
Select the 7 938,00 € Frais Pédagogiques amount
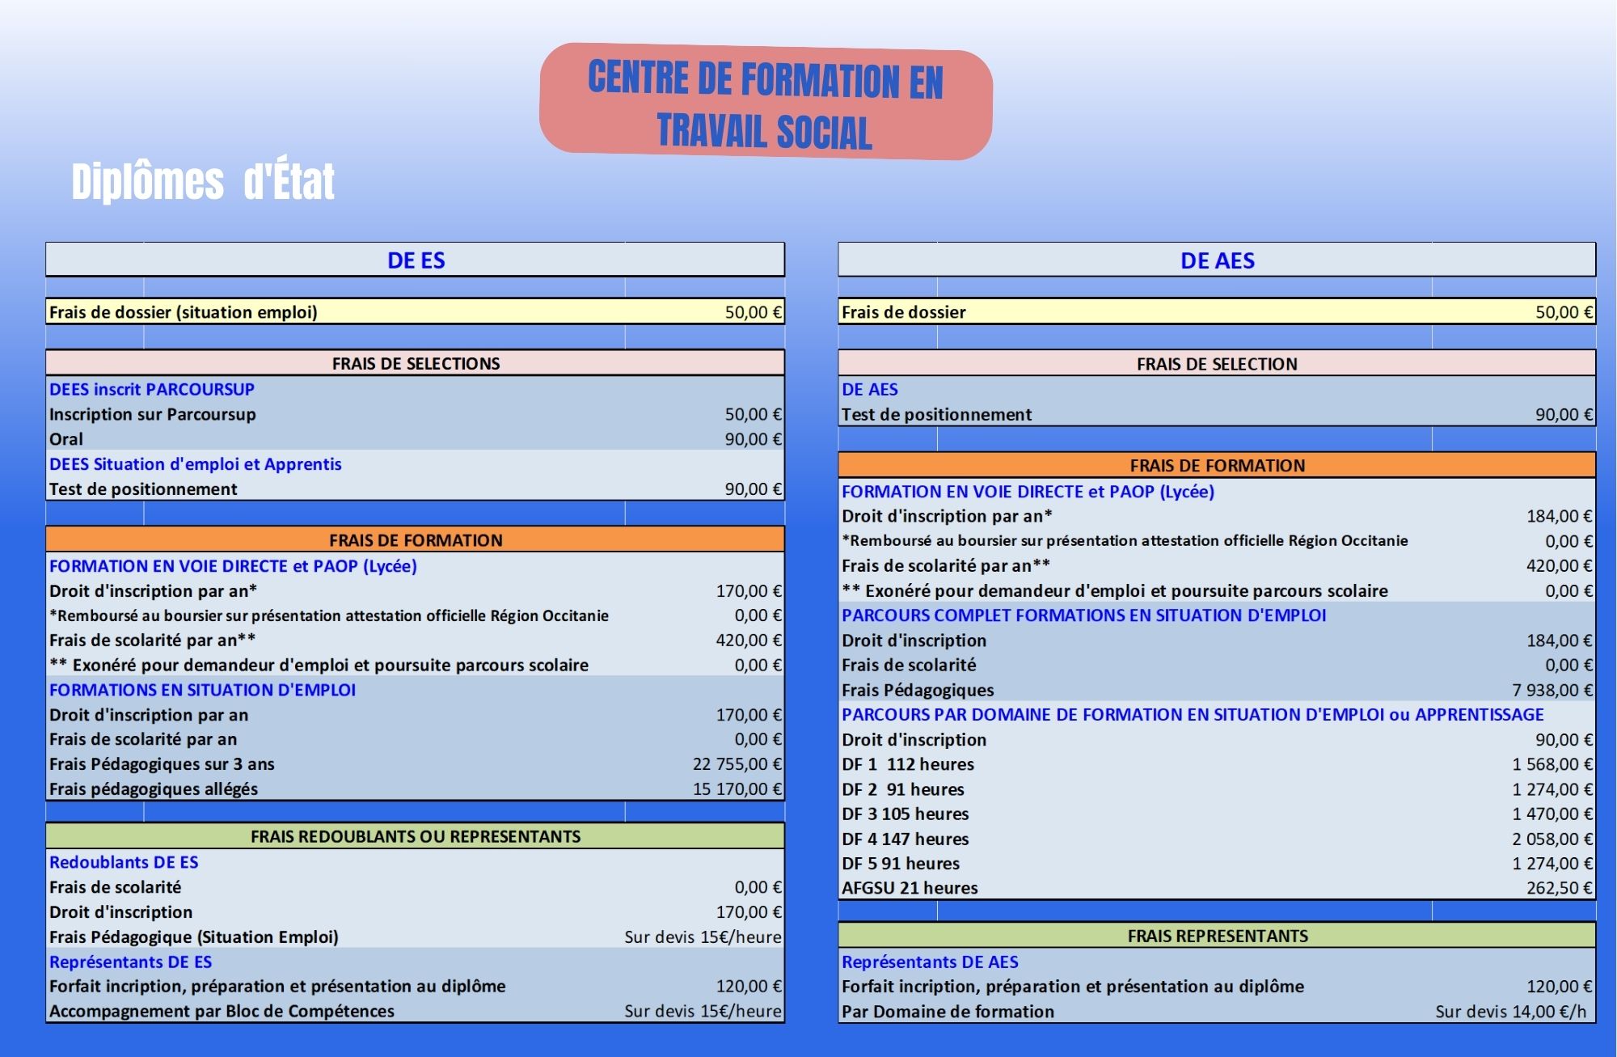[x=1552, y=690]
